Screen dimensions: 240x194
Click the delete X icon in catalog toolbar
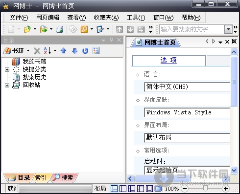tap(37, 51)
